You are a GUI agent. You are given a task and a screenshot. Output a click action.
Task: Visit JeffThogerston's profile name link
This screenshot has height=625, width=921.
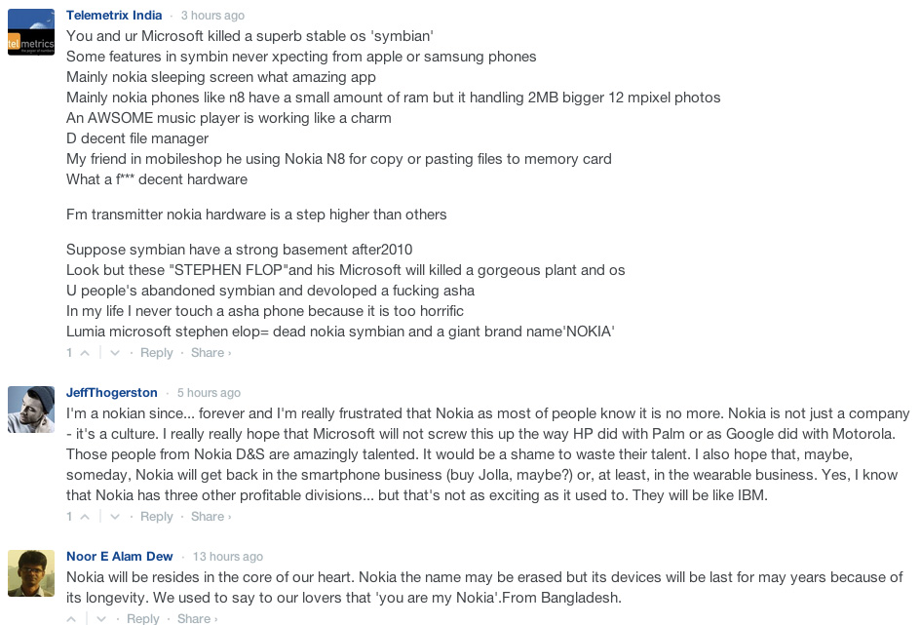pyautogui.click(x=112, y=392)
